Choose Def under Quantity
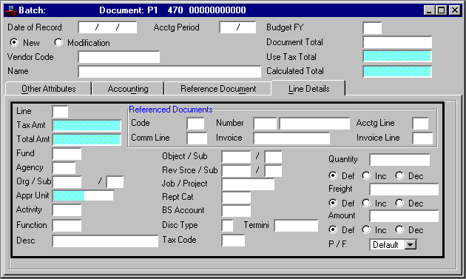 [333, 176]
